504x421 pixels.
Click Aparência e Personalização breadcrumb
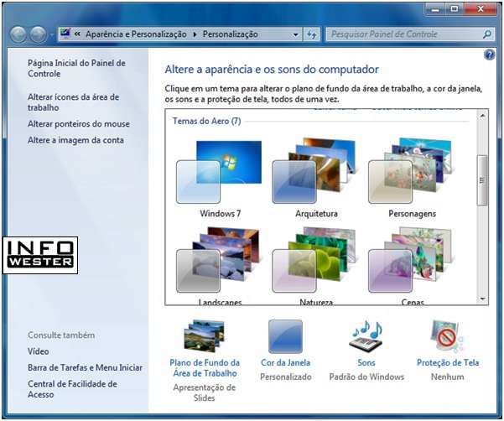(x=136, y=34)
